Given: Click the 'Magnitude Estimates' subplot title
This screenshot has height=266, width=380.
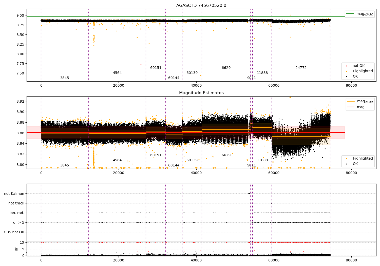Looking at the screenshot, I should coord(201,93).
